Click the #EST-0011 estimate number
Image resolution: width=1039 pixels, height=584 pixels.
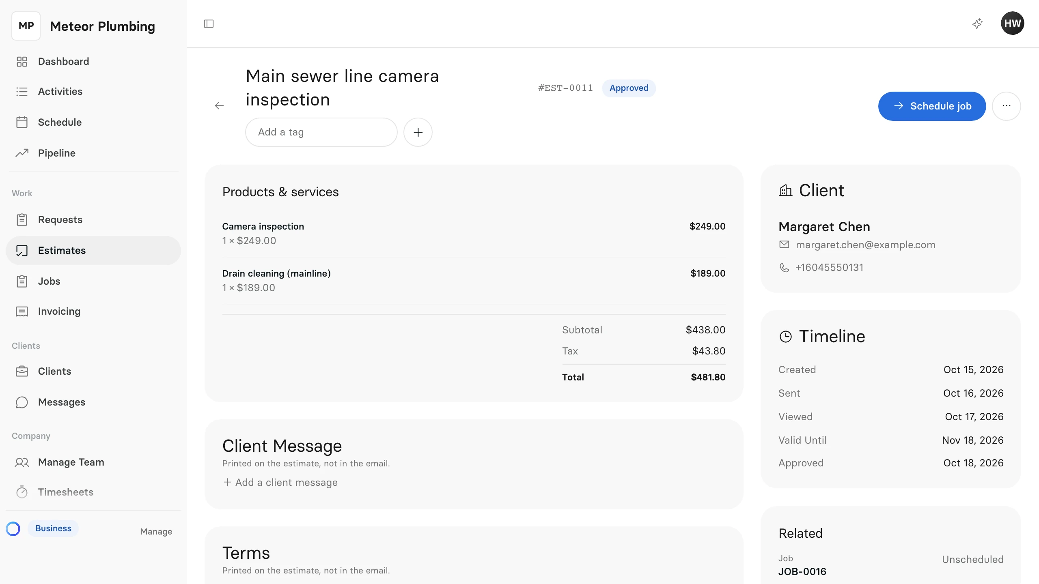click(x=565, y=88)
